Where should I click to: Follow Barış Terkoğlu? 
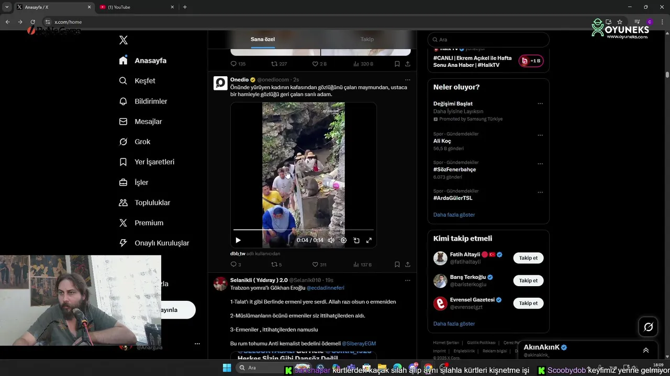click(x=528, y=280)
